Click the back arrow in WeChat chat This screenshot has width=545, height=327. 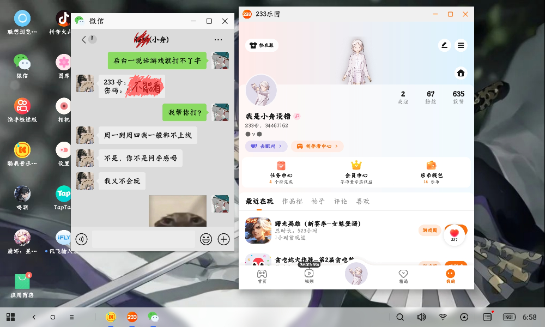(x=84, y=40)
